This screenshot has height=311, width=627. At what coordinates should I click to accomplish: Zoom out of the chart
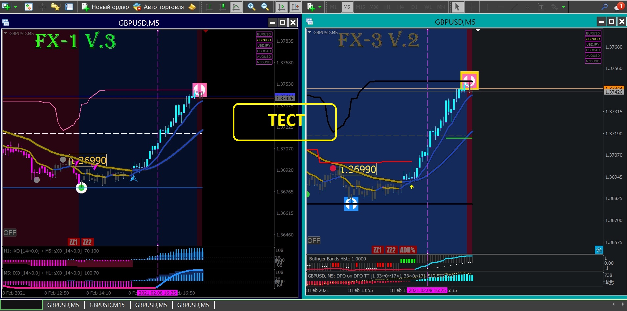pyautogui.click(x=265, y=7)
